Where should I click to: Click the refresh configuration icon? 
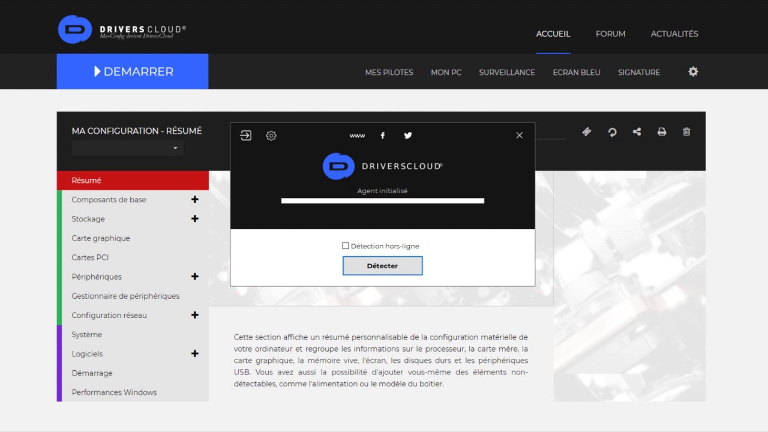pyautogui.click(x=612, y=132)
